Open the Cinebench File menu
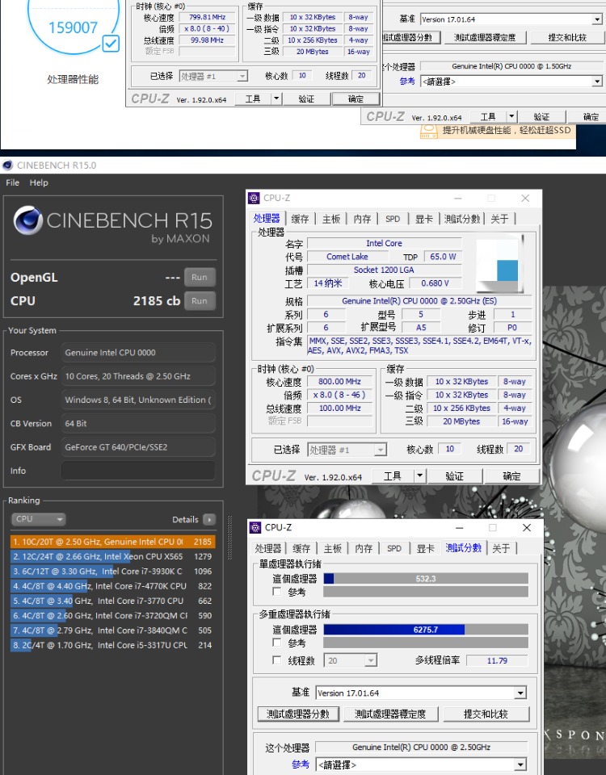 pos(13,182)
